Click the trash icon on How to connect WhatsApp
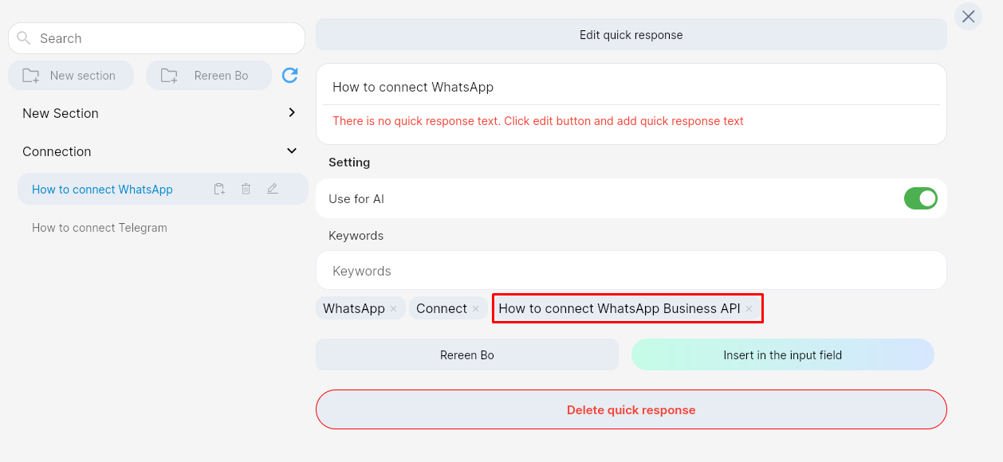 click(x=246, y=189)
